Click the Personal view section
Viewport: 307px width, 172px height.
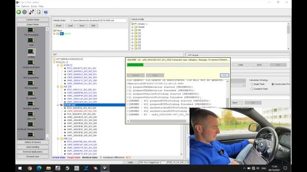tap(33, 157)
